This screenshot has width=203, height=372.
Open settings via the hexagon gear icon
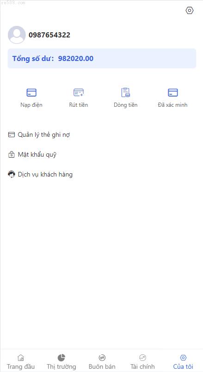pos(190,11)
